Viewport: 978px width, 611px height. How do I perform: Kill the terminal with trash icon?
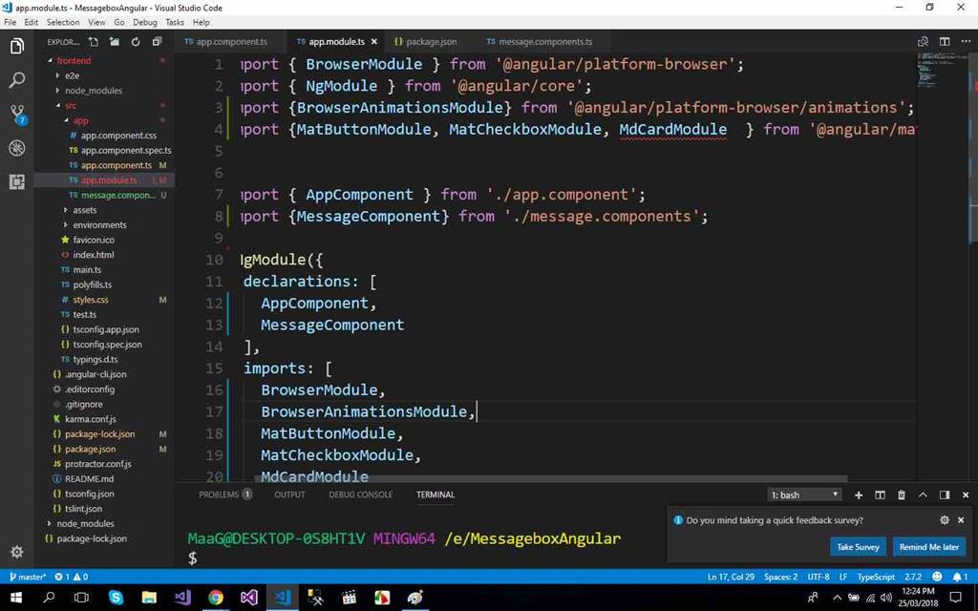coord(902,495)
